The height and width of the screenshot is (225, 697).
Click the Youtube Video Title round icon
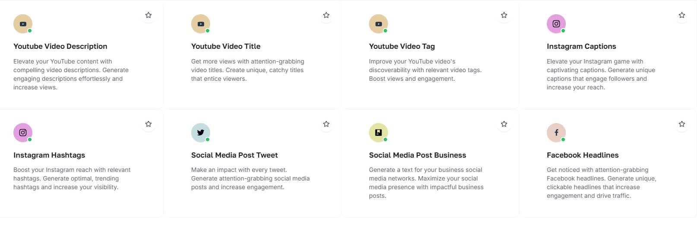tap(201, 24)
